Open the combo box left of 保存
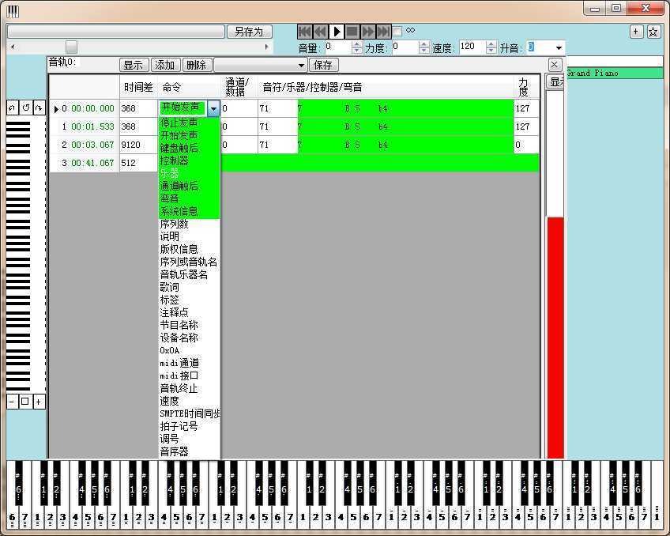 [x=260, y=65]
